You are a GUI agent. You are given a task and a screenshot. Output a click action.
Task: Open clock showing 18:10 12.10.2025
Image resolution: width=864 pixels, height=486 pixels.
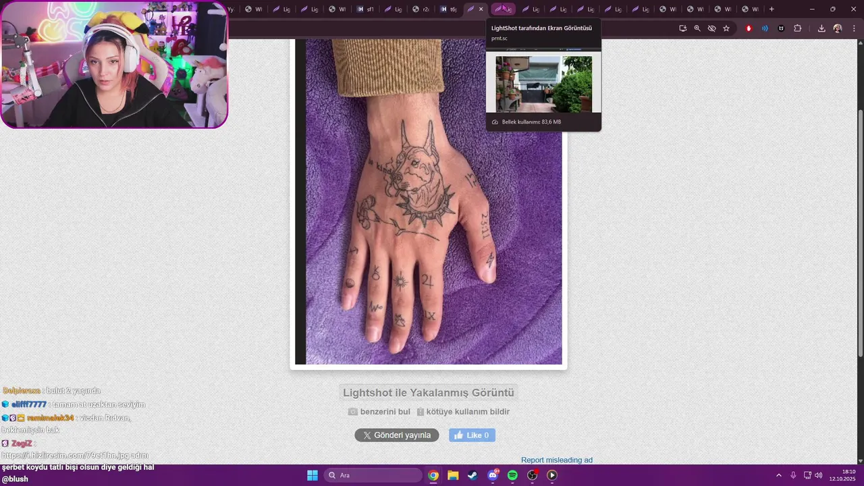pyautogui.click(x=842, y=475)
